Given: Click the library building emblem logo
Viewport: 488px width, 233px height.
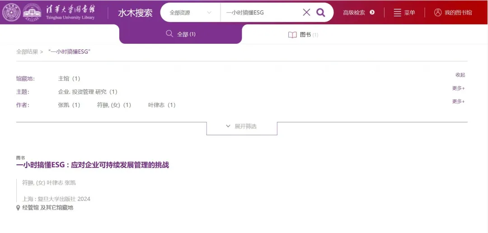Looking at the screenshot, I should click(32, 12).
